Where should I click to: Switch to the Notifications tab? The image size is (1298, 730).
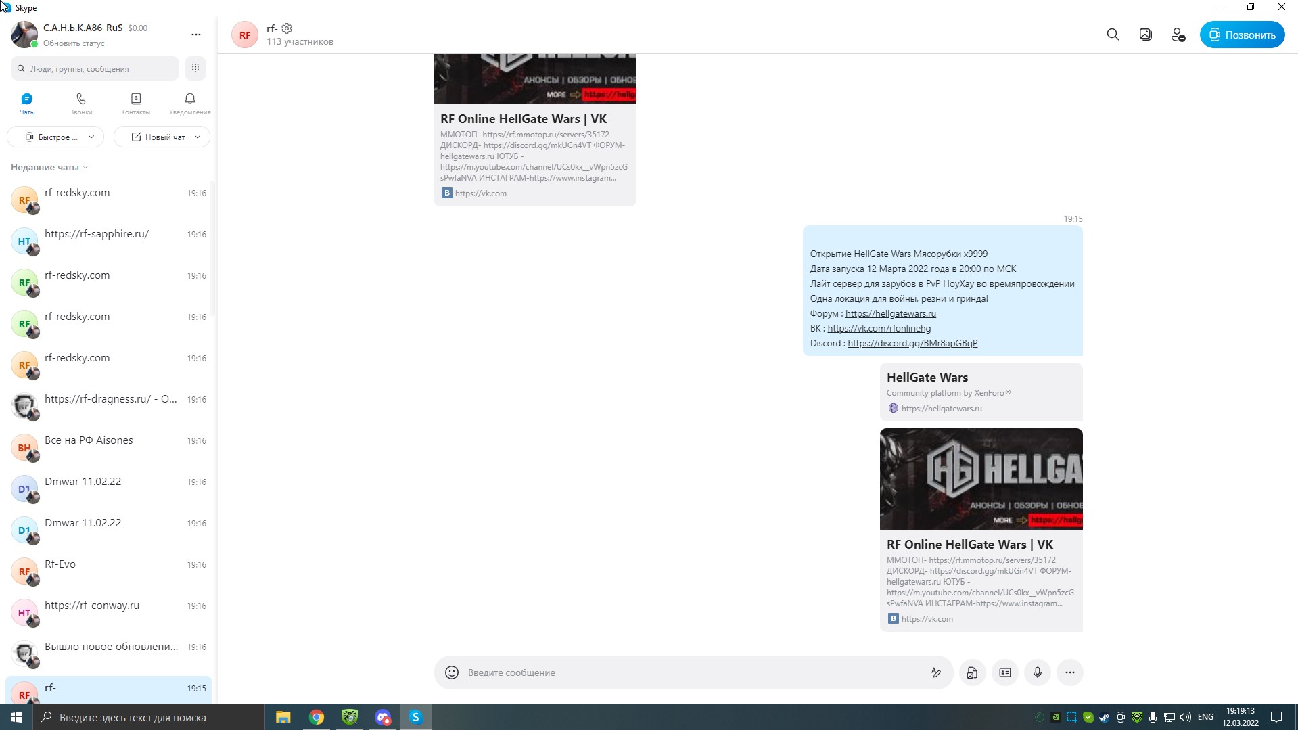(x=190, y=104)
